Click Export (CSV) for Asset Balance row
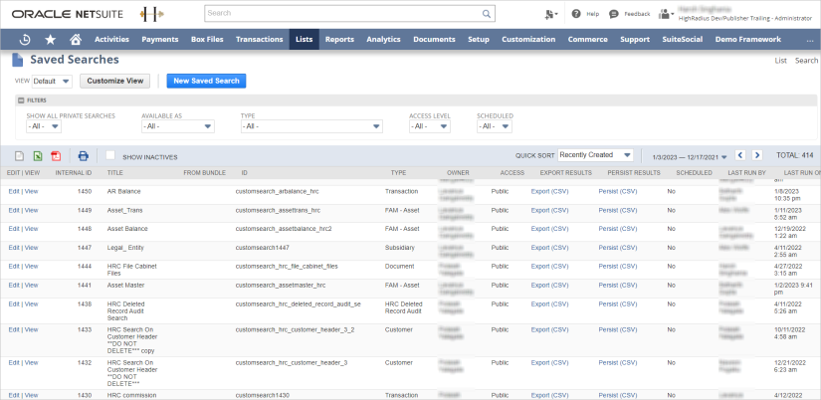The image size is (821, 400). tap(549, 229)
